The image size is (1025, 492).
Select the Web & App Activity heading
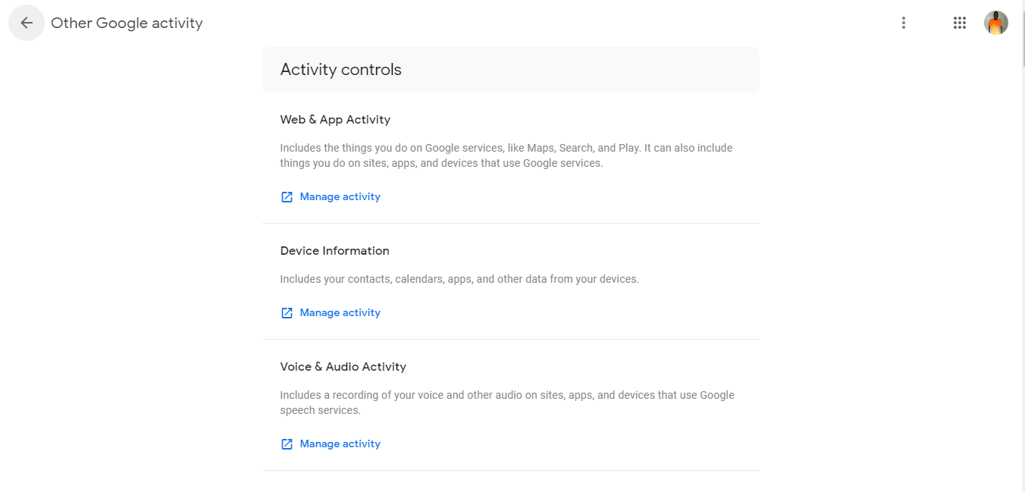(335, 120)
